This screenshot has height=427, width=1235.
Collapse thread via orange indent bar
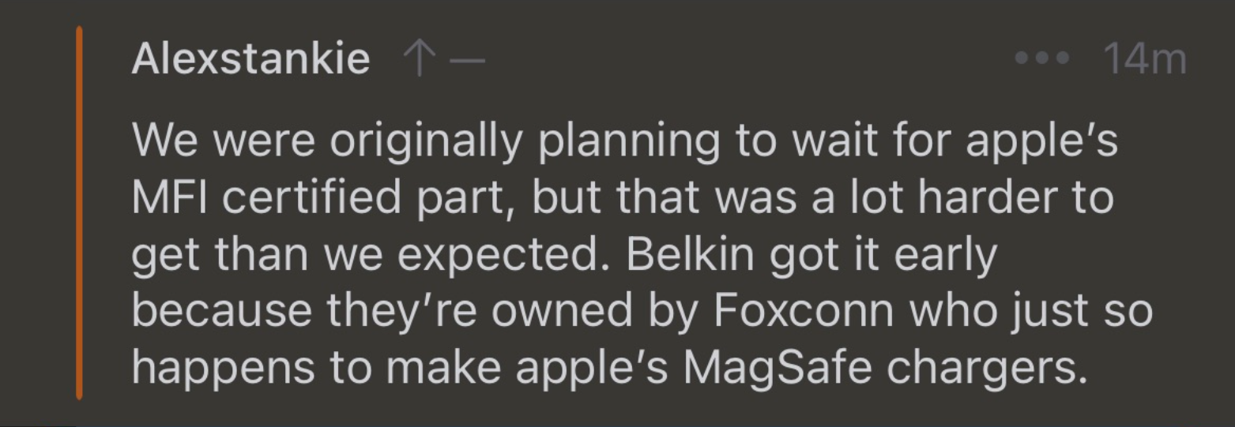click(x=79, y=213)
